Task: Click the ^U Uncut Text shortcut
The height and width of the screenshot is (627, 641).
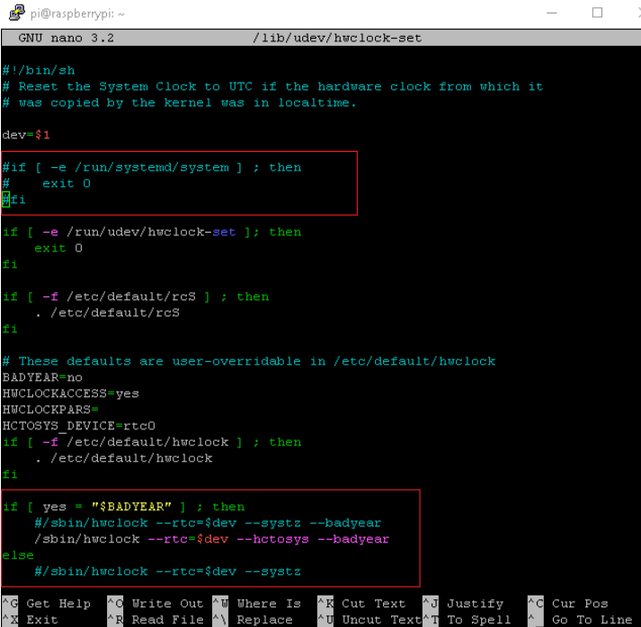Action: pos(367,620)
